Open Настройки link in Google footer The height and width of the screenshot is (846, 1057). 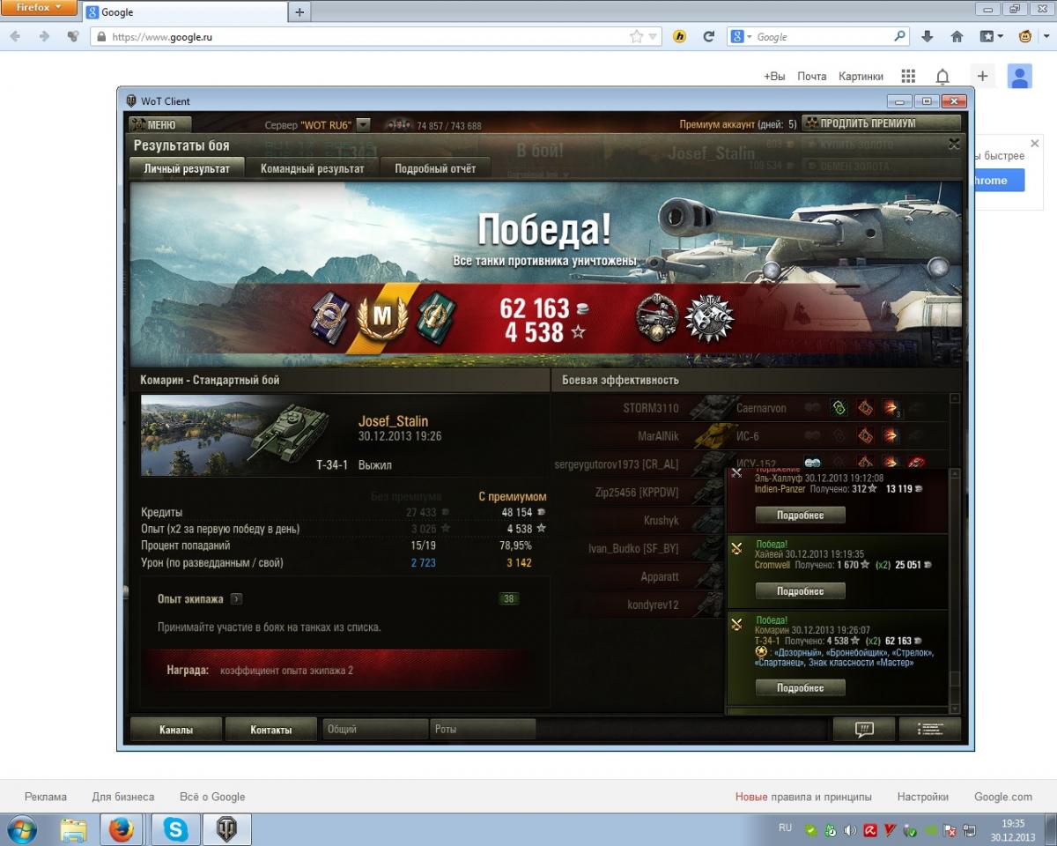coord(923,797)
